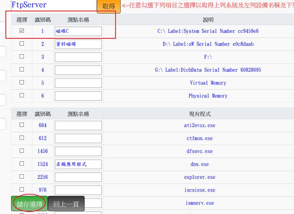Check the box for D:\ drive row
This screenshot has width=294, height=214.
[x=22, y=44]
